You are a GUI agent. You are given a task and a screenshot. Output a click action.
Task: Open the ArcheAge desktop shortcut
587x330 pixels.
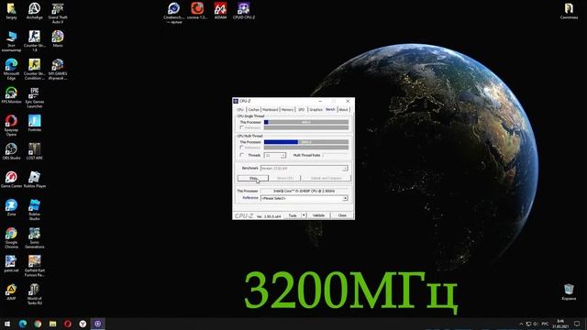point(35,11)
